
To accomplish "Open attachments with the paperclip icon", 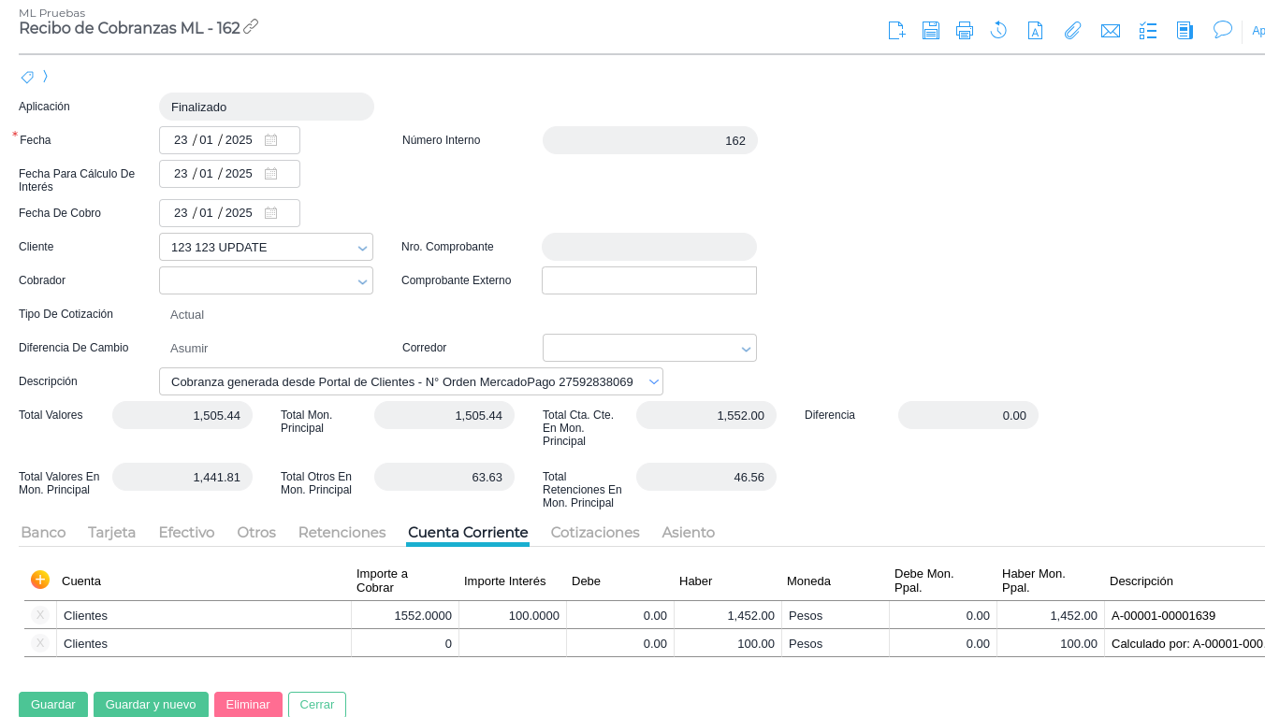I will pyautogui.click(x=1072, y=30).
